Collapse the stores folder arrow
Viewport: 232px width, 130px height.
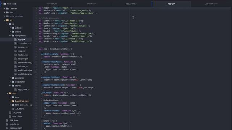pyautogui.click(x=10, y=86)
